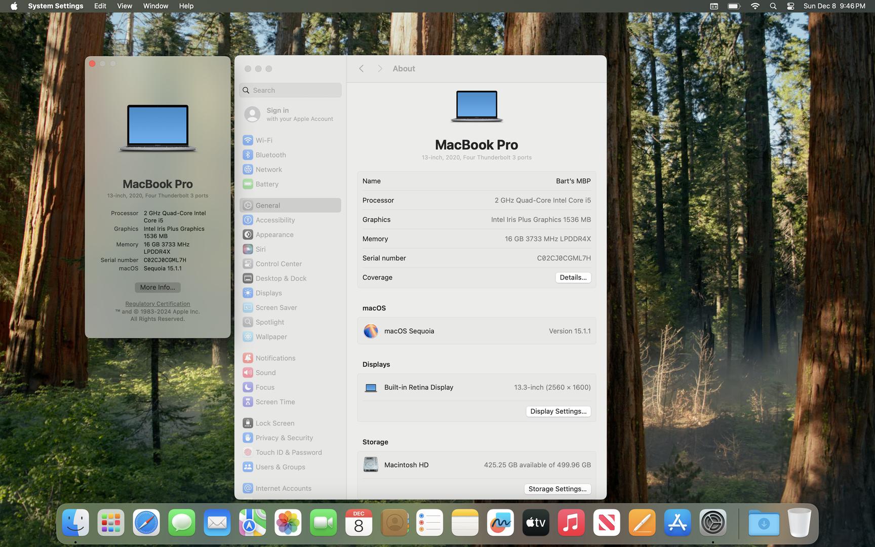
Task: Open Displays settings in sidebar
Action: pos(290,293)
